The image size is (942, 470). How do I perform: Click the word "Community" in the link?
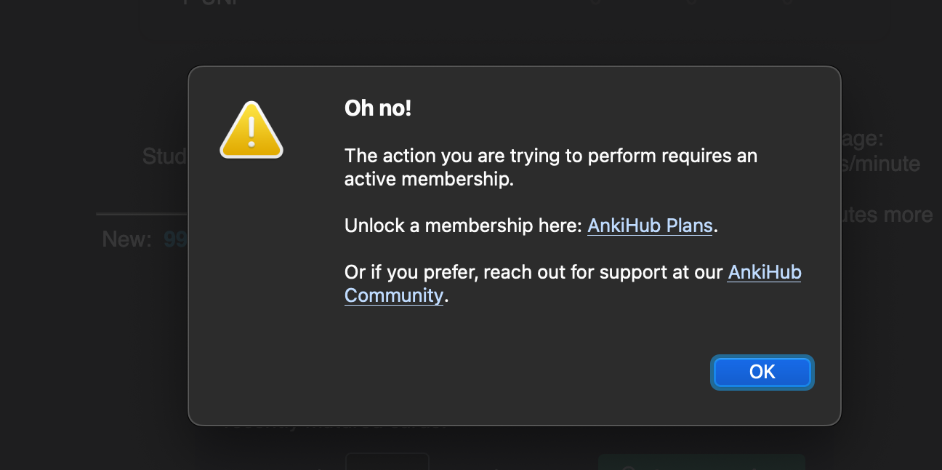pyautogui.click(x=393, y=295)
